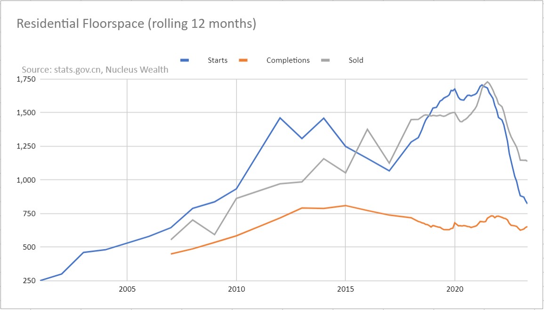Click the gray Sold legend marker
The height and width of the screenshot is (310, 544).
325,60
